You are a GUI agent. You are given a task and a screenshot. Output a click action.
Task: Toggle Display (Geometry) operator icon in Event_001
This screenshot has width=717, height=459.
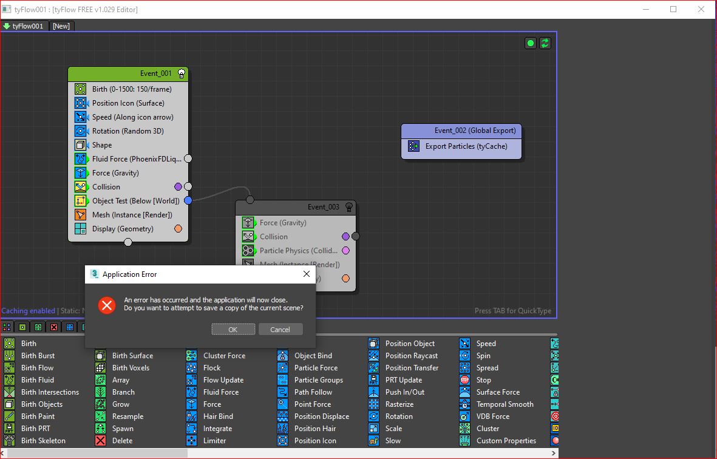[81, 228]
